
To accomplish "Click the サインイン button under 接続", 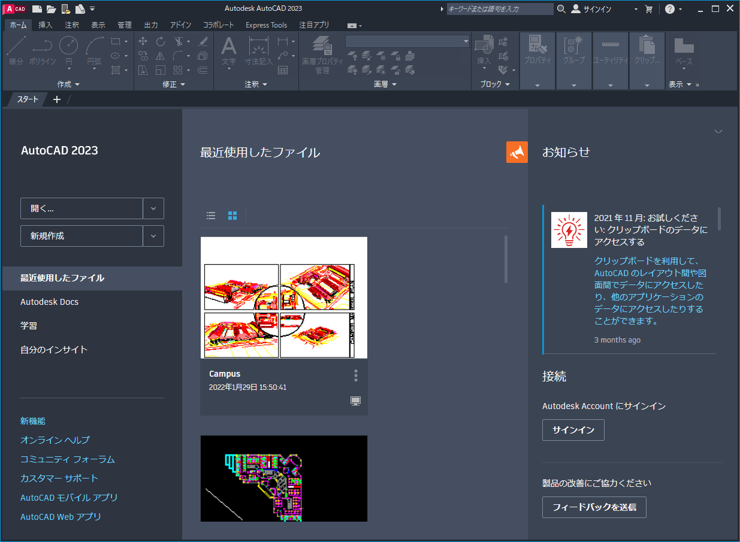I will pos(573,430).
